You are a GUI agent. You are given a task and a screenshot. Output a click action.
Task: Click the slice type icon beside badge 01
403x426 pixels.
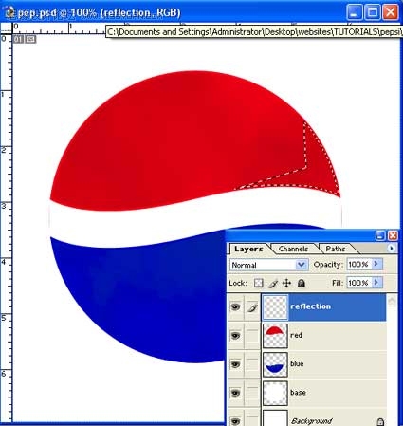pyautogui.click(x=30, y=39)
